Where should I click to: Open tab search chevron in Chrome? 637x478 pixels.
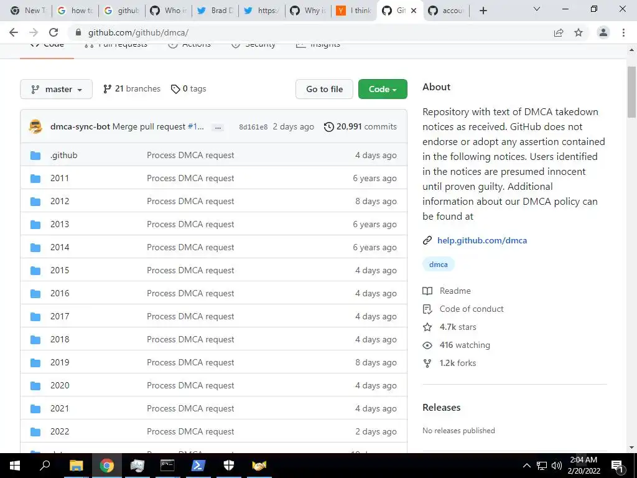(x=536, y=9)
